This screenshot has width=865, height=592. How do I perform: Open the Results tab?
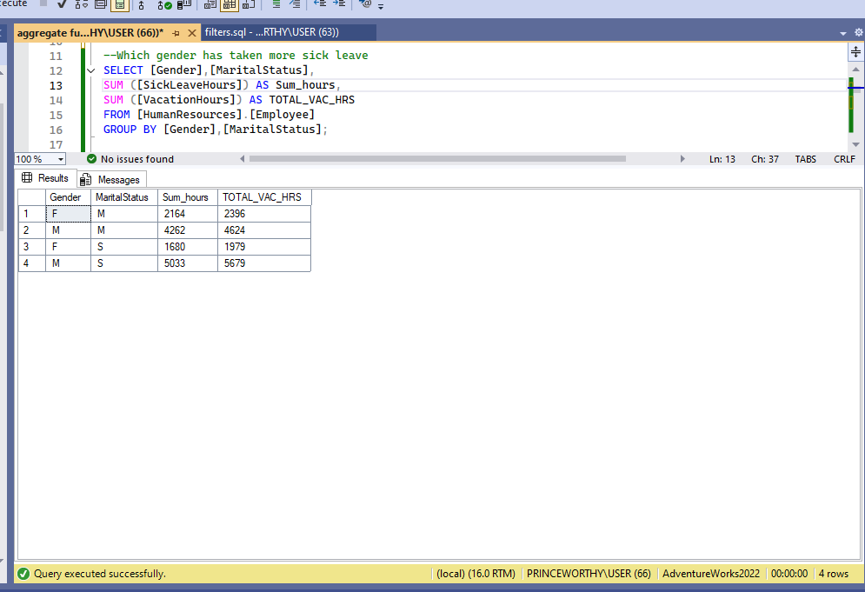[45, 178]
